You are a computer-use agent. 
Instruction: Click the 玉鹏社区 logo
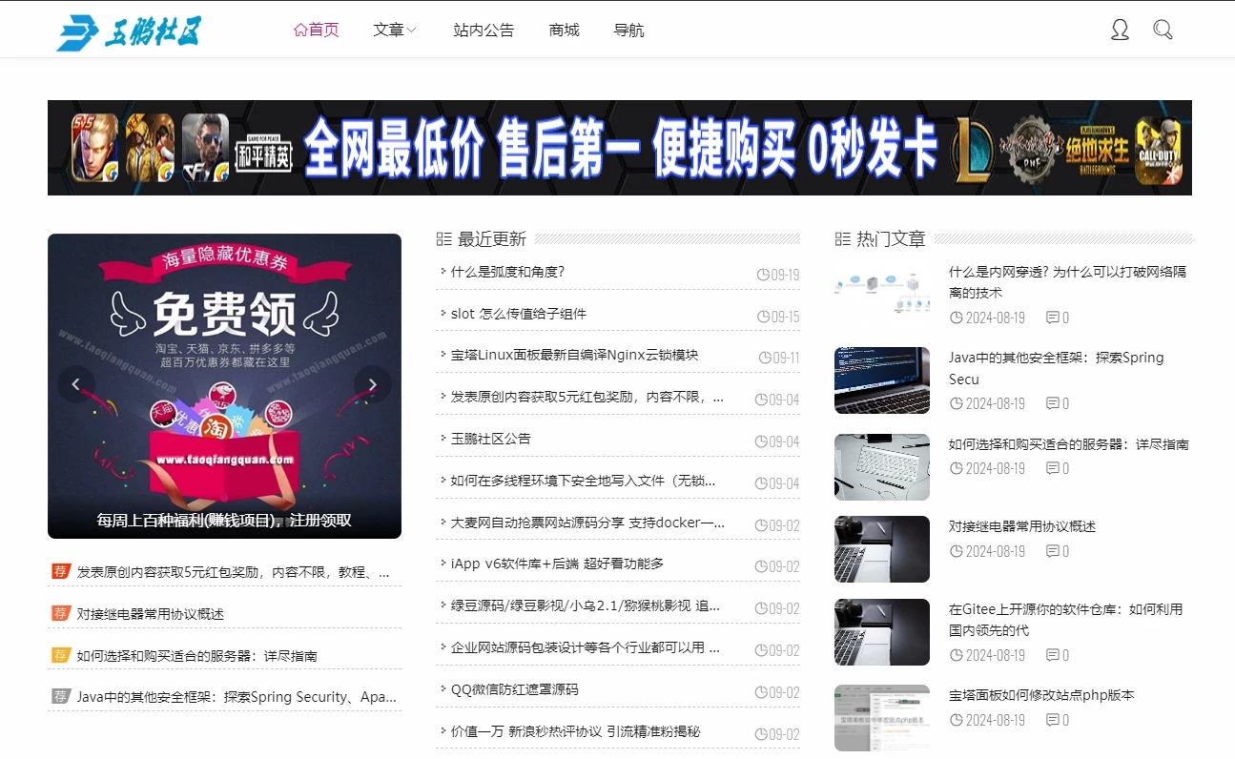tap(131, 30)
